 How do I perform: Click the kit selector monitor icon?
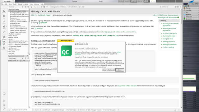[x=4, y=94]
